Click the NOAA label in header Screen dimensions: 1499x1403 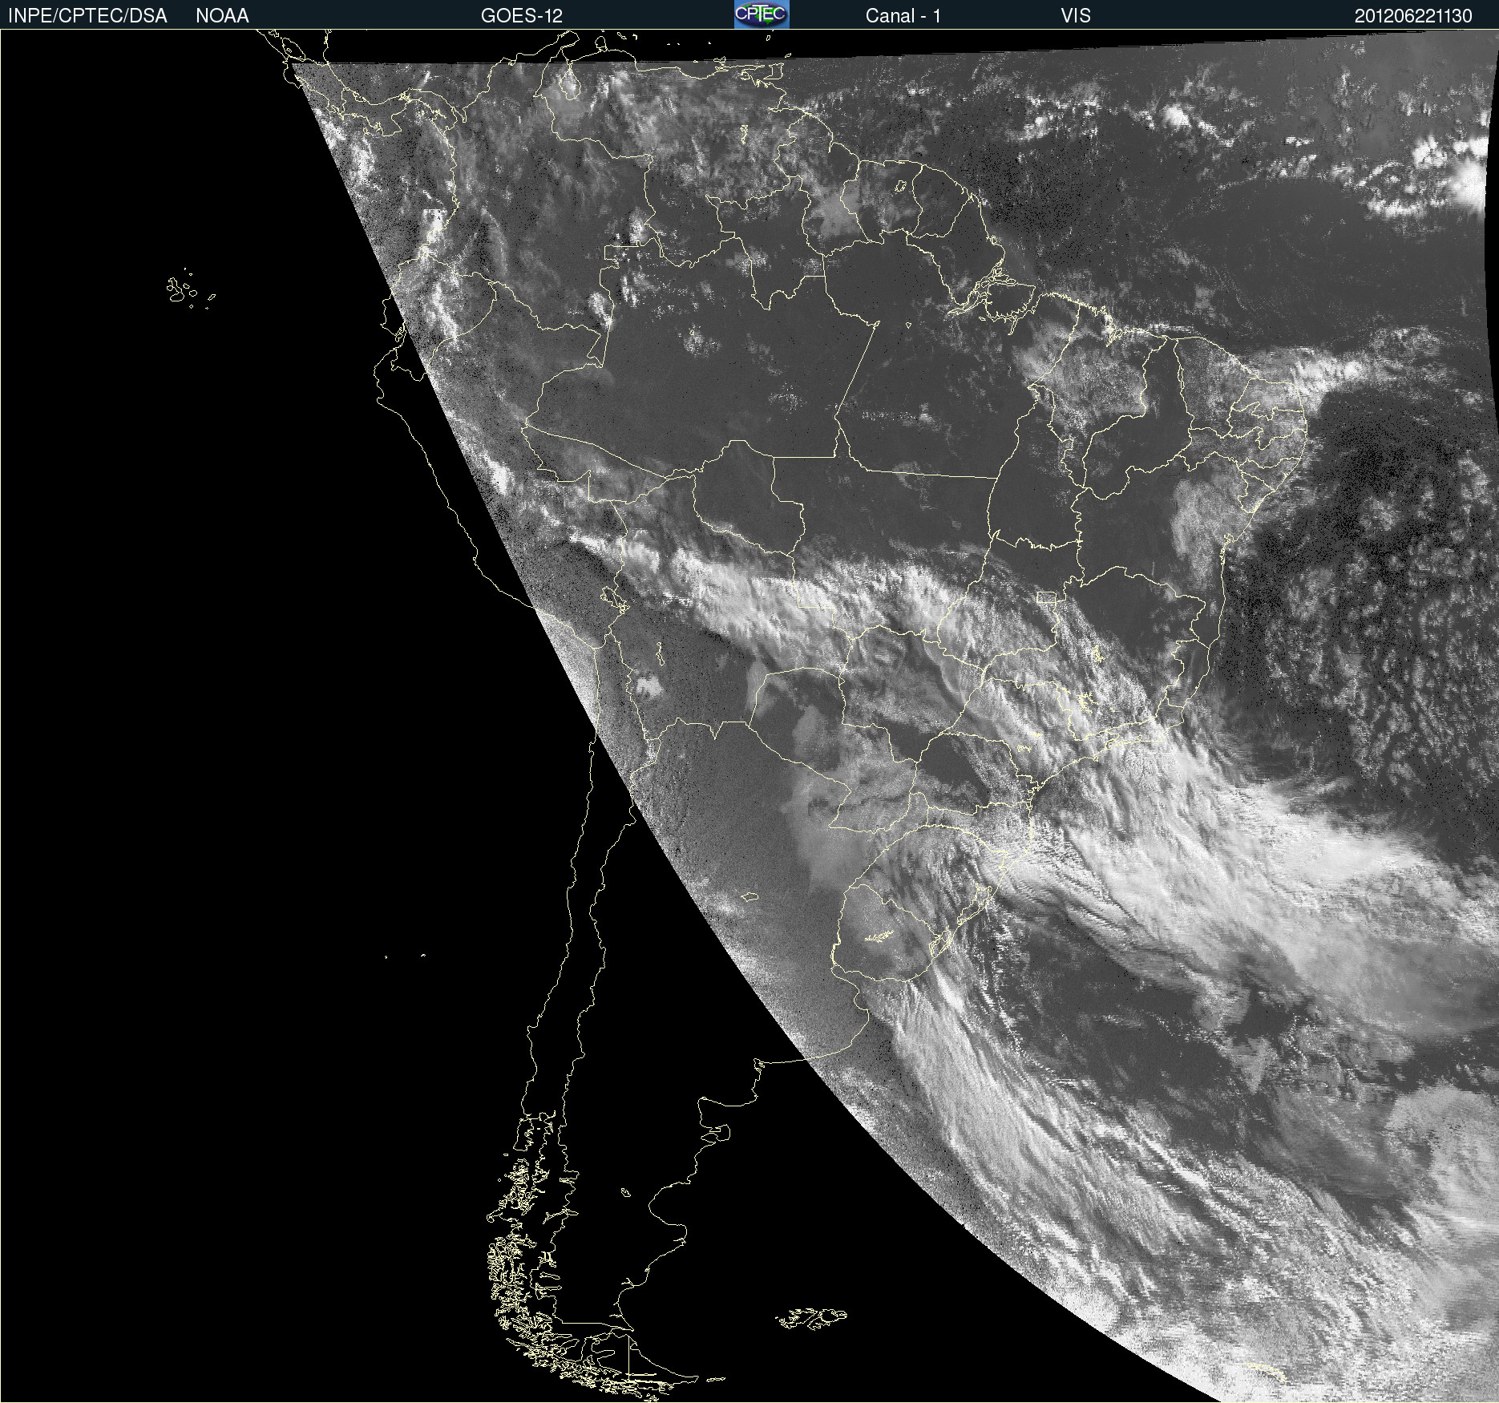click(222, 16)
